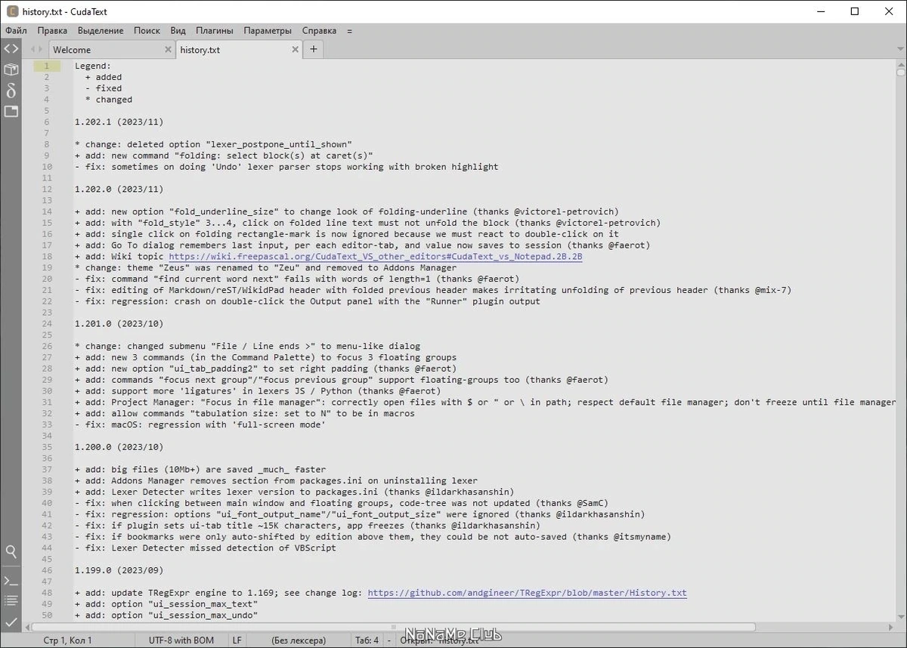
Task: Maximize the CudaText window
Action: (x=854, y=11)
